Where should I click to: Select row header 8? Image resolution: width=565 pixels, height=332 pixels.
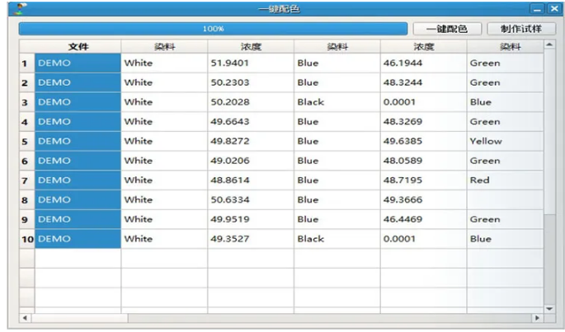tap(27, 200)
